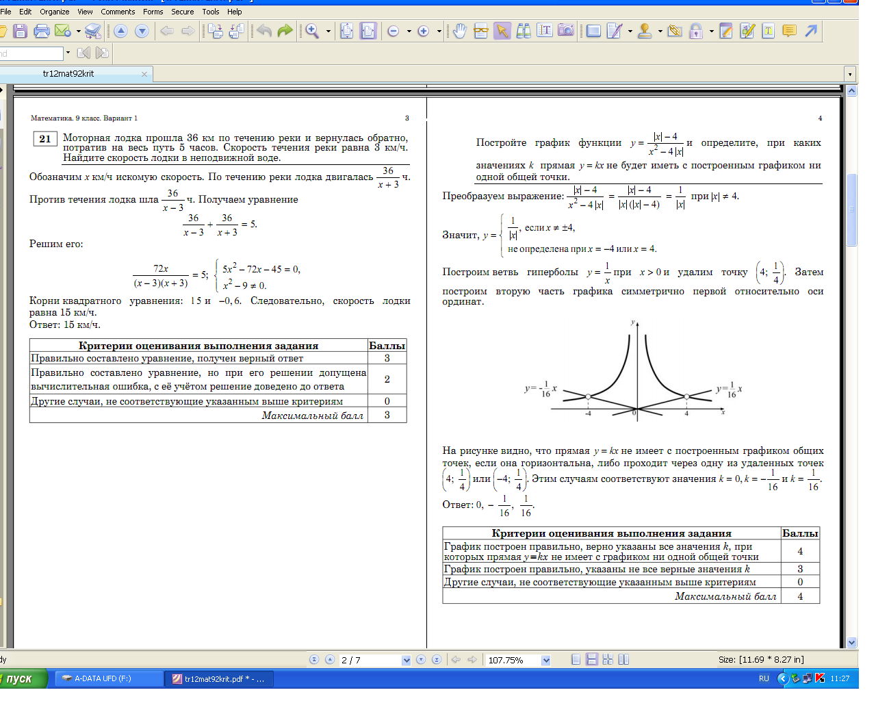Click the 107.75% zoom level field
This screenshot has height=701, width=876.
[513, 660]
